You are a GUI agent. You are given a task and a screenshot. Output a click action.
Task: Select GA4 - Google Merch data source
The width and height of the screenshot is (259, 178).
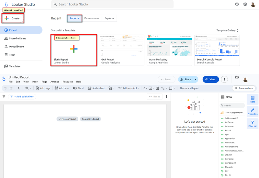pyautogui.click(x=232, y=113)
